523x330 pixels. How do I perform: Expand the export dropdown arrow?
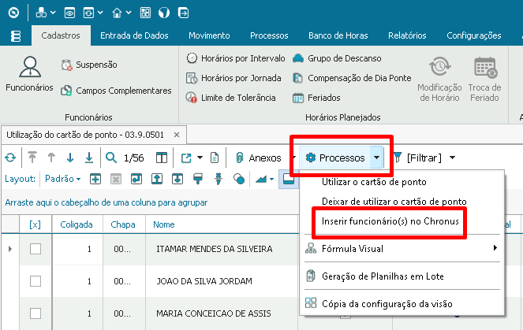[200, 158]
